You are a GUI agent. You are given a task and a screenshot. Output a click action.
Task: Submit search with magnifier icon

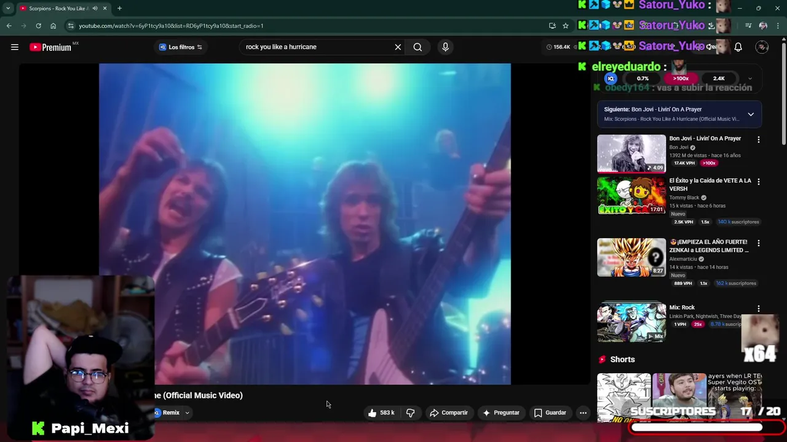click(x=417, y=47)
